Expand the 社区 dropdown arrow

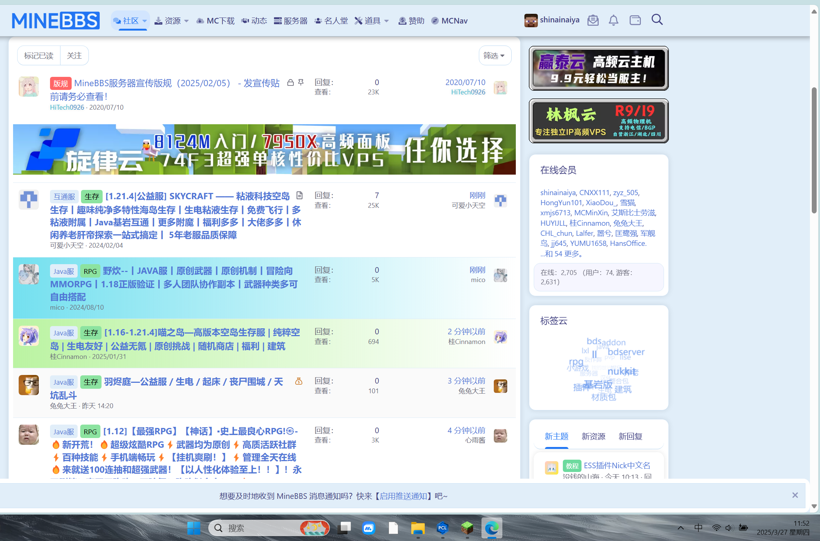tap(145, 21)
